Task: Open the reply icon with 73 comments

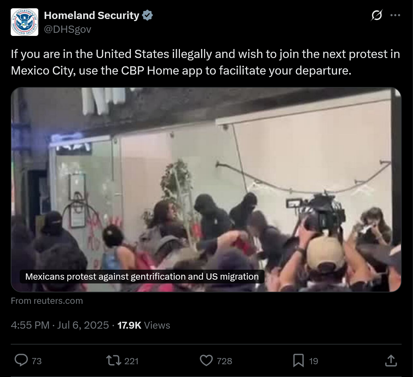Action: [x=21, y=360]
